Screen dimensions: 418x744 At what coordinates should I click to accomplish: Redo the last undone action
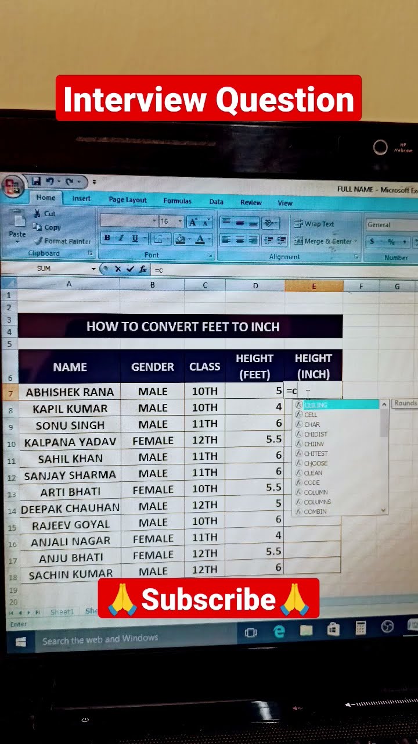pos(69,182)
